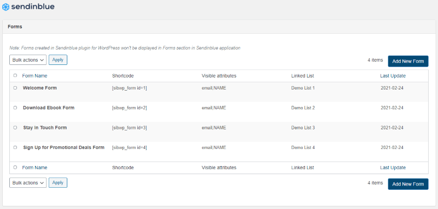438x209 pixels.
Task: Sort by Form Name in header
Action: click(34, 76)
